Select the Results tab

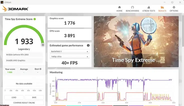[162, 9]
